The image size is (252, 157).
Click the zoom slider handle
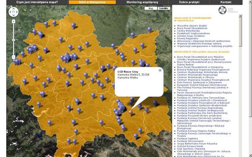pos(13,40)
